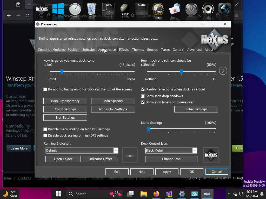
Task: Click Indicator Offset button
Action: [101, 159]
